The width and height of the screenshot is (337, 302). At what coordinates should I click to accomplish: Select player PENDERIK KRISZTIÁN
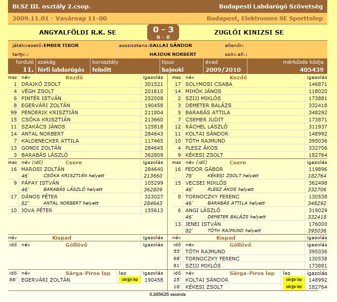click(x=50, y=112)
